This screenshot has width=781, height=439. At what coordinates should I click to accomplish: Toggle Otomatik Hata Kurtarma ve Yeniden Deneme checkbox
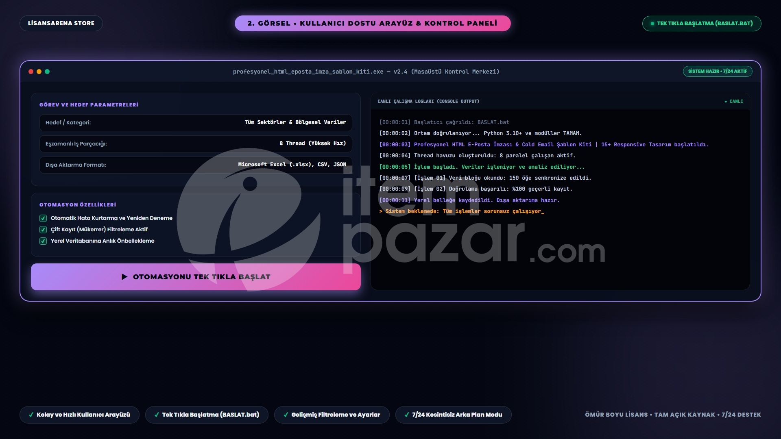click(43, 218)
